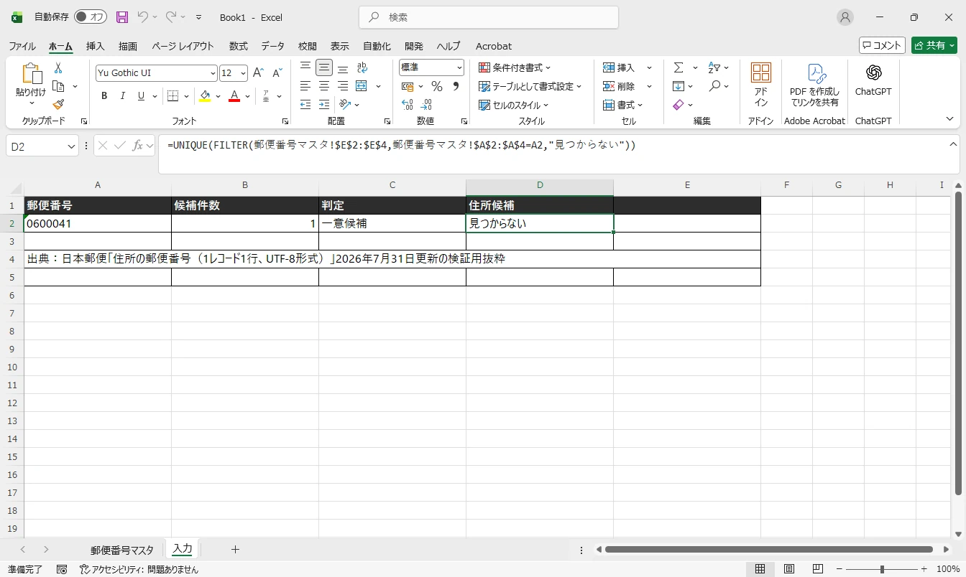Click the insert function fx icon
The width and height of the screenshot is (966, 577).
137,146
